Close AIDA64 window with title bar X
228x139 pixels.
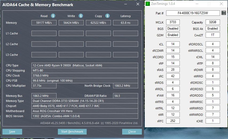pyautogui.click(x=138, y=4)
